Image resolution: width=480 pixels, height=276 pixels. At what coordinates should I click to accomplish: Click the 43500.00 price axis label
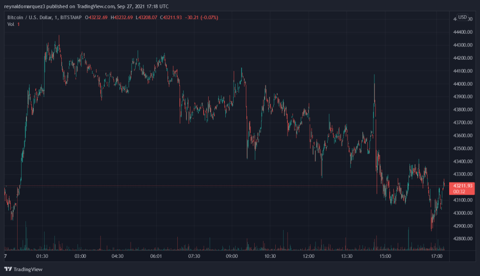463,148
